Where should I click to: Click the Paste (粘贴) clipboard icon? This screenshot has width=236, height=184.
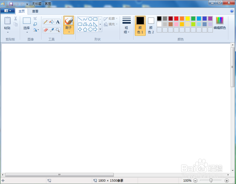tap(7, 21)
